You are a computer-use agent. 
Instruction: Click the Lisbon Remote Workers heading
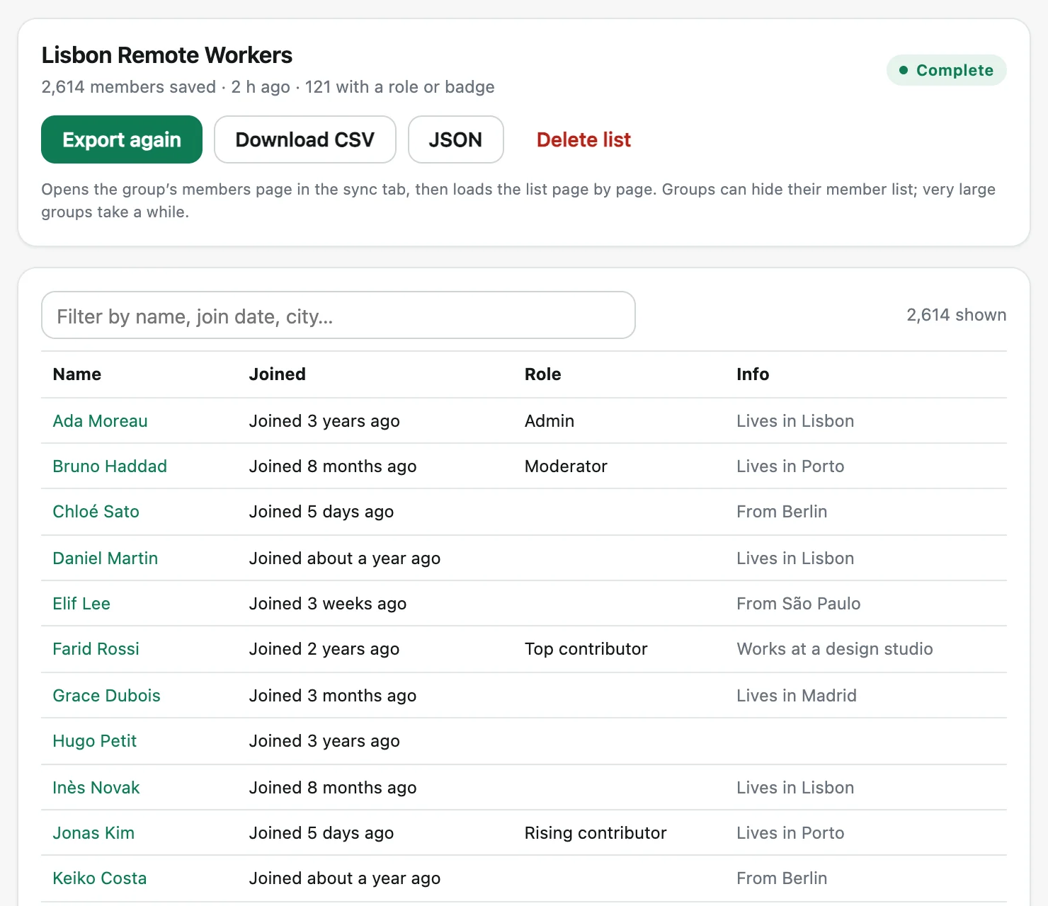167,55
